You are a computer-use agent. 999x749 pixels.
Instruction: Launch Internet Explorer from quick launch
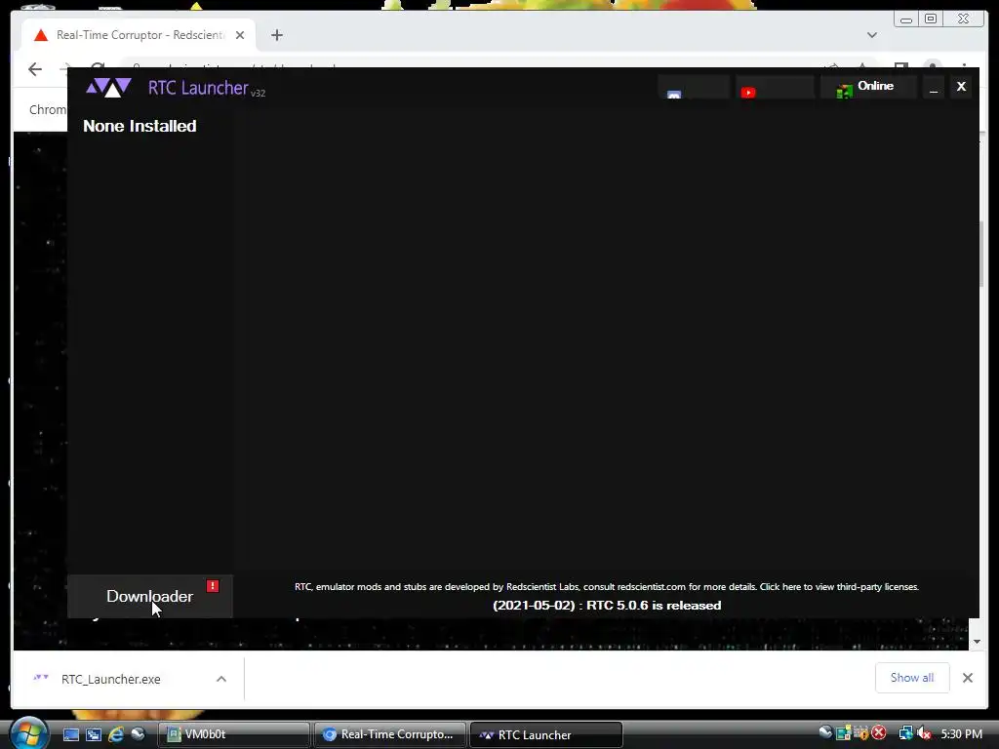click(115, 734)
